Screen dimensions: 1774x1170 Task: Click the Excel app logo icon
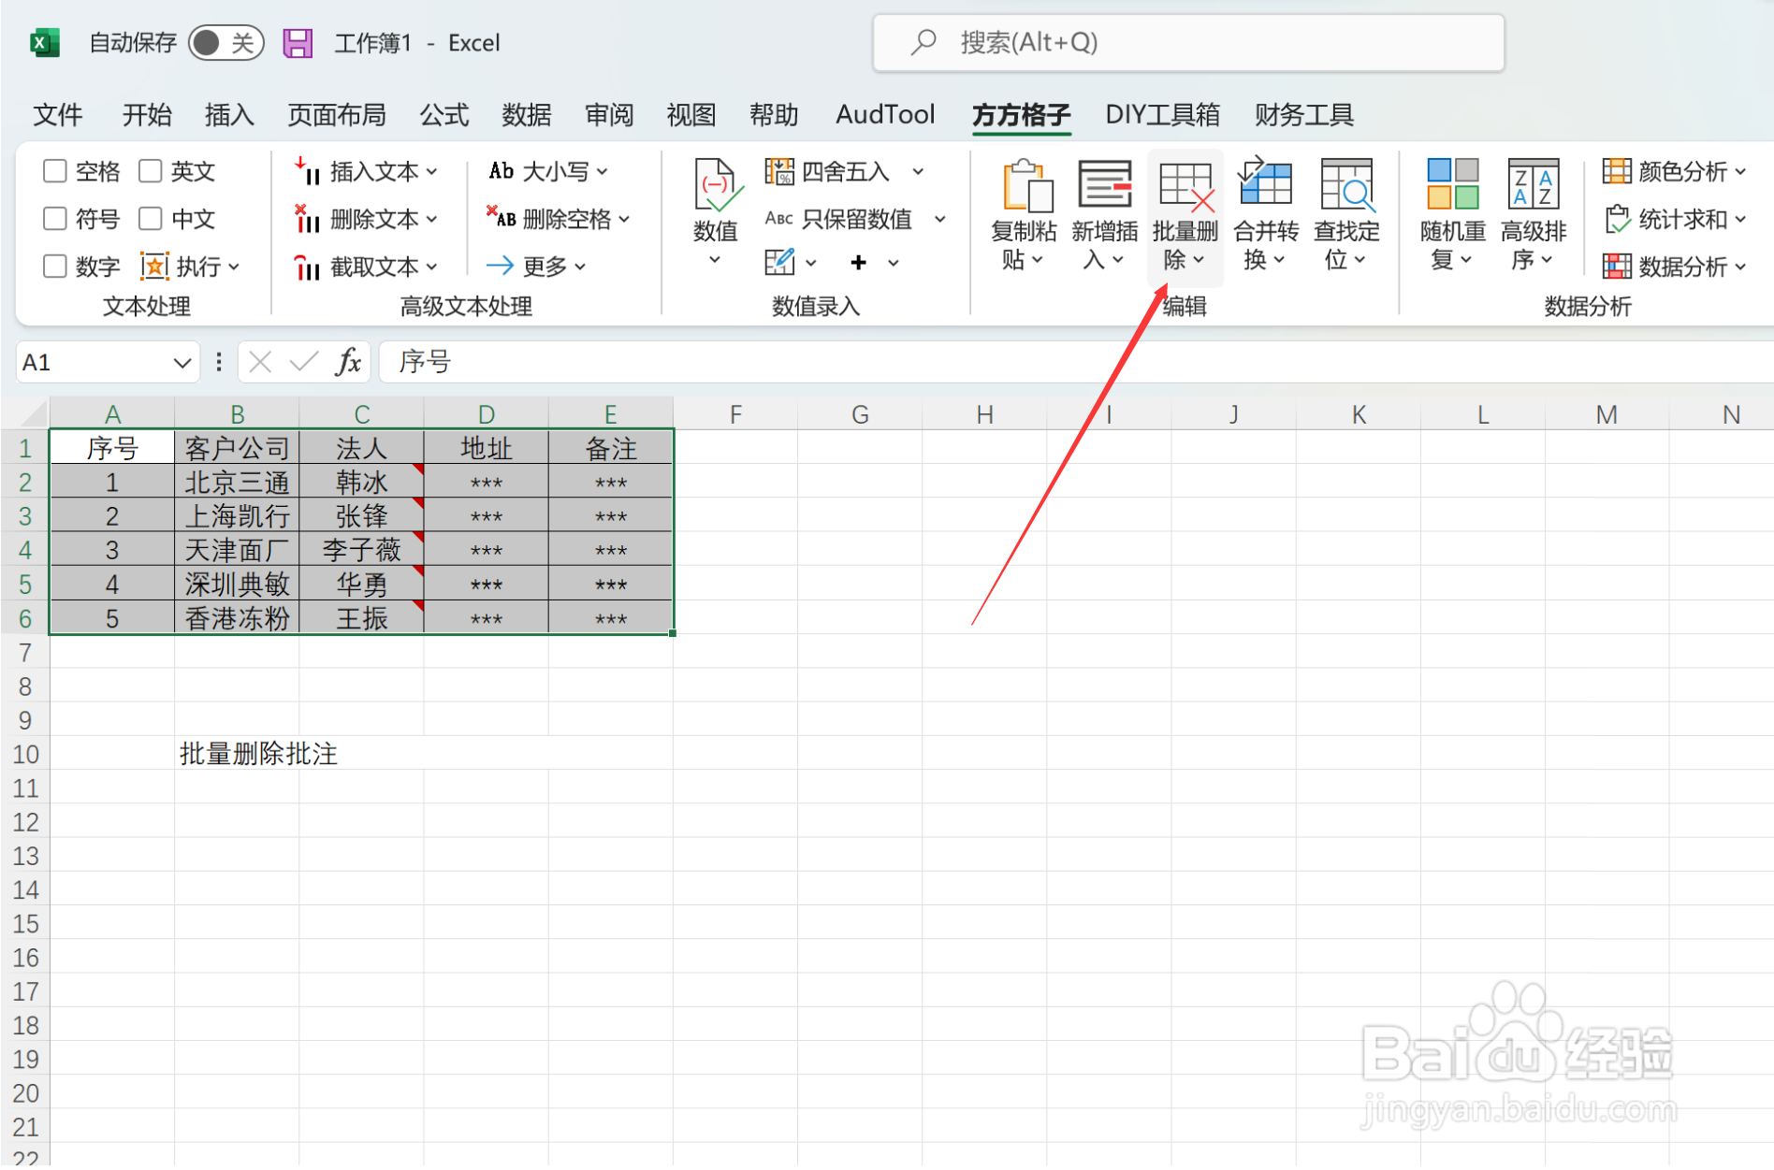(44, 43)
